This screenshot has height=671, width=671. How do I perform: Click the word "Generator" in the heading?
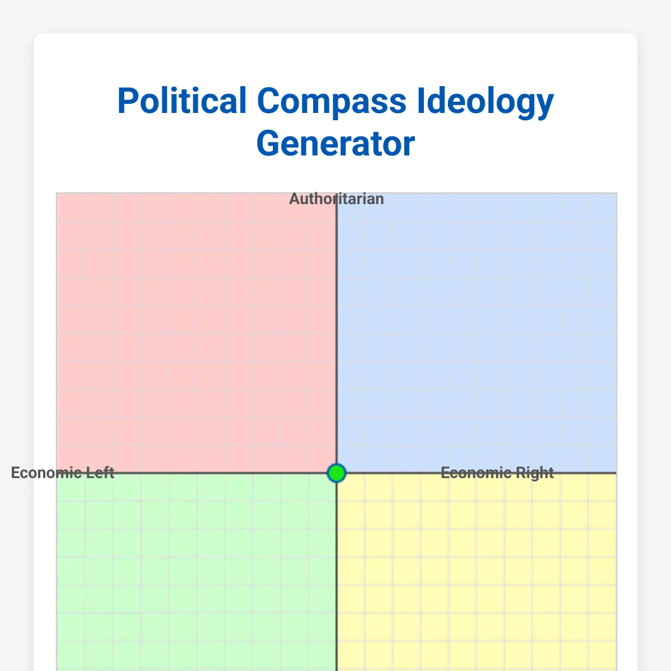335,144
